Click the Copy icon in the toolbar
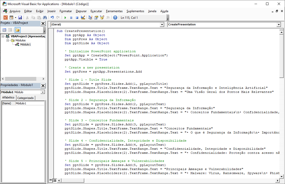Image resolution: width=285 pixels, height=184 pixels. click(x=33, y=18)
